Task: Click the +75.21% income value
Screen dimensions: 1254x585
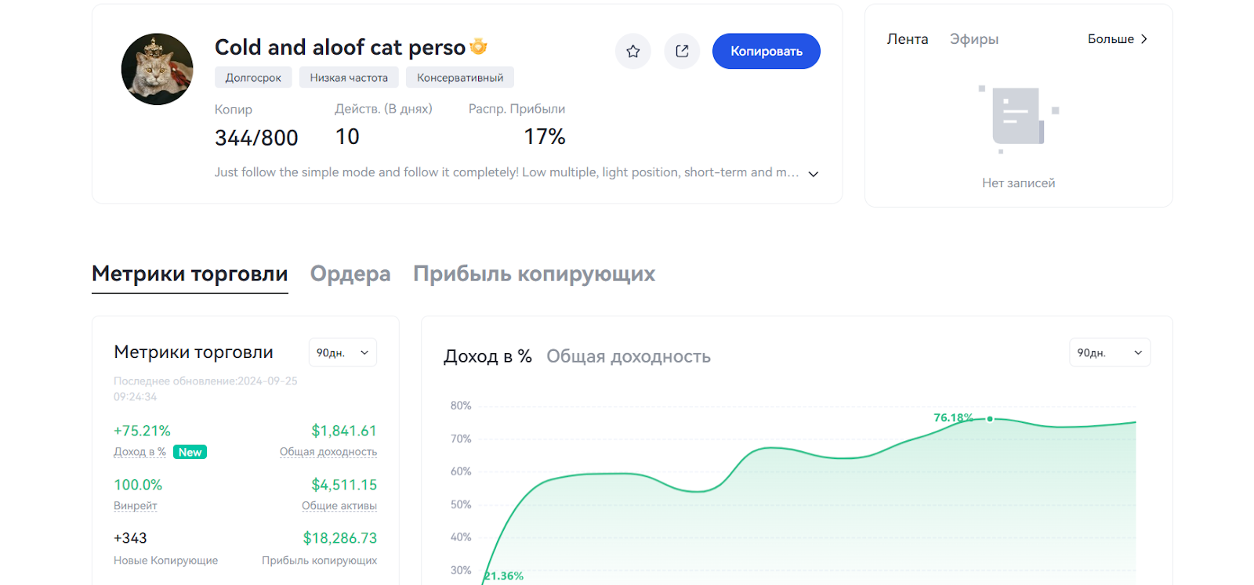Action: 142,431
